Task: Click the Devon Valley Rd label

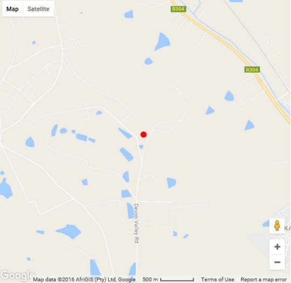Action: tap(136, 223)
